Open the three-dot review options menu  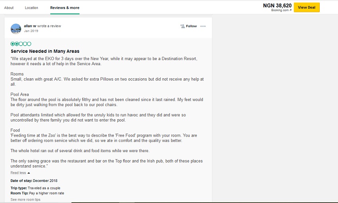(x=203, y=26)
